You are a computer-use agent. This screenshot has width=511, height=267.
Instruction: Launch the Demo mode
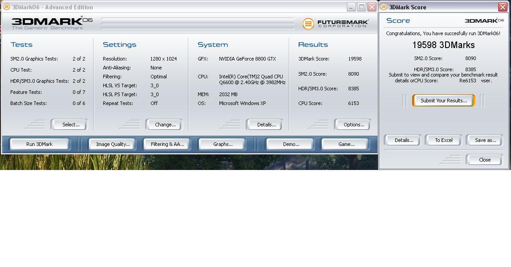(x=291, y=144)
